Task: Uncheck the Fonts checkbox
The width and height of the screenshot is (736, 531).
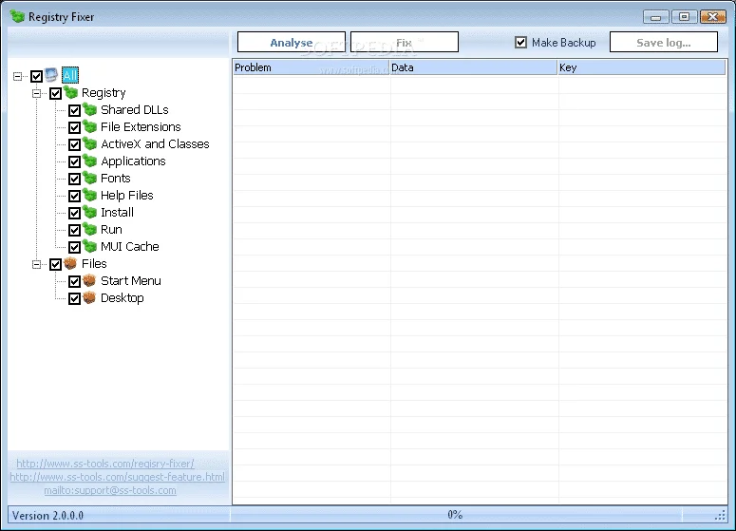Action: pos(75,179)
